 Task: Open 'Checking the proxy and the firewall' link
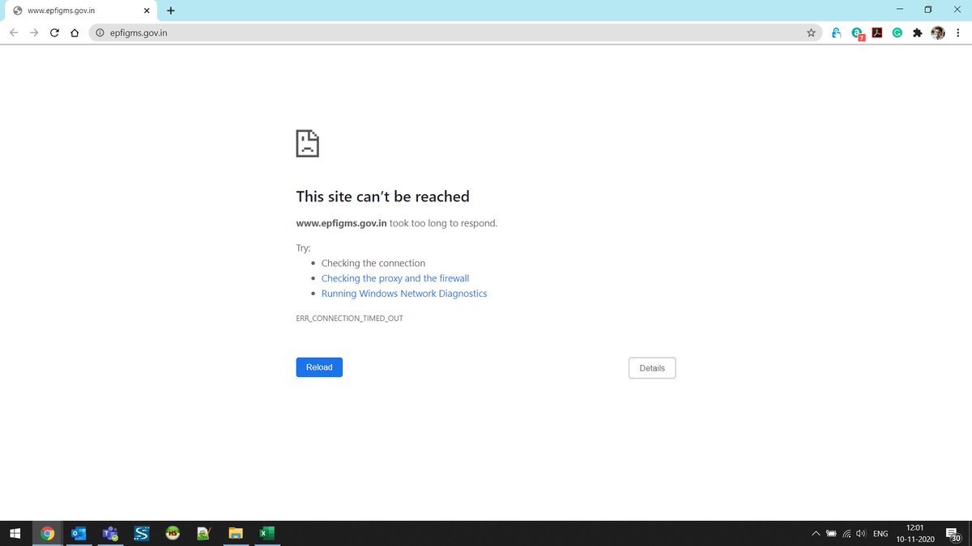click(395, 278)
